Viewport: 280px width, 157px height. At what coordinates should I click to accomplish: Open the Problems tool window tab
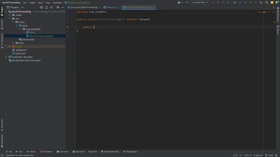[46, 152]
